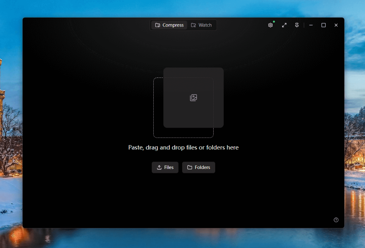Minimize the compressor window

click(x=311, y=25)
